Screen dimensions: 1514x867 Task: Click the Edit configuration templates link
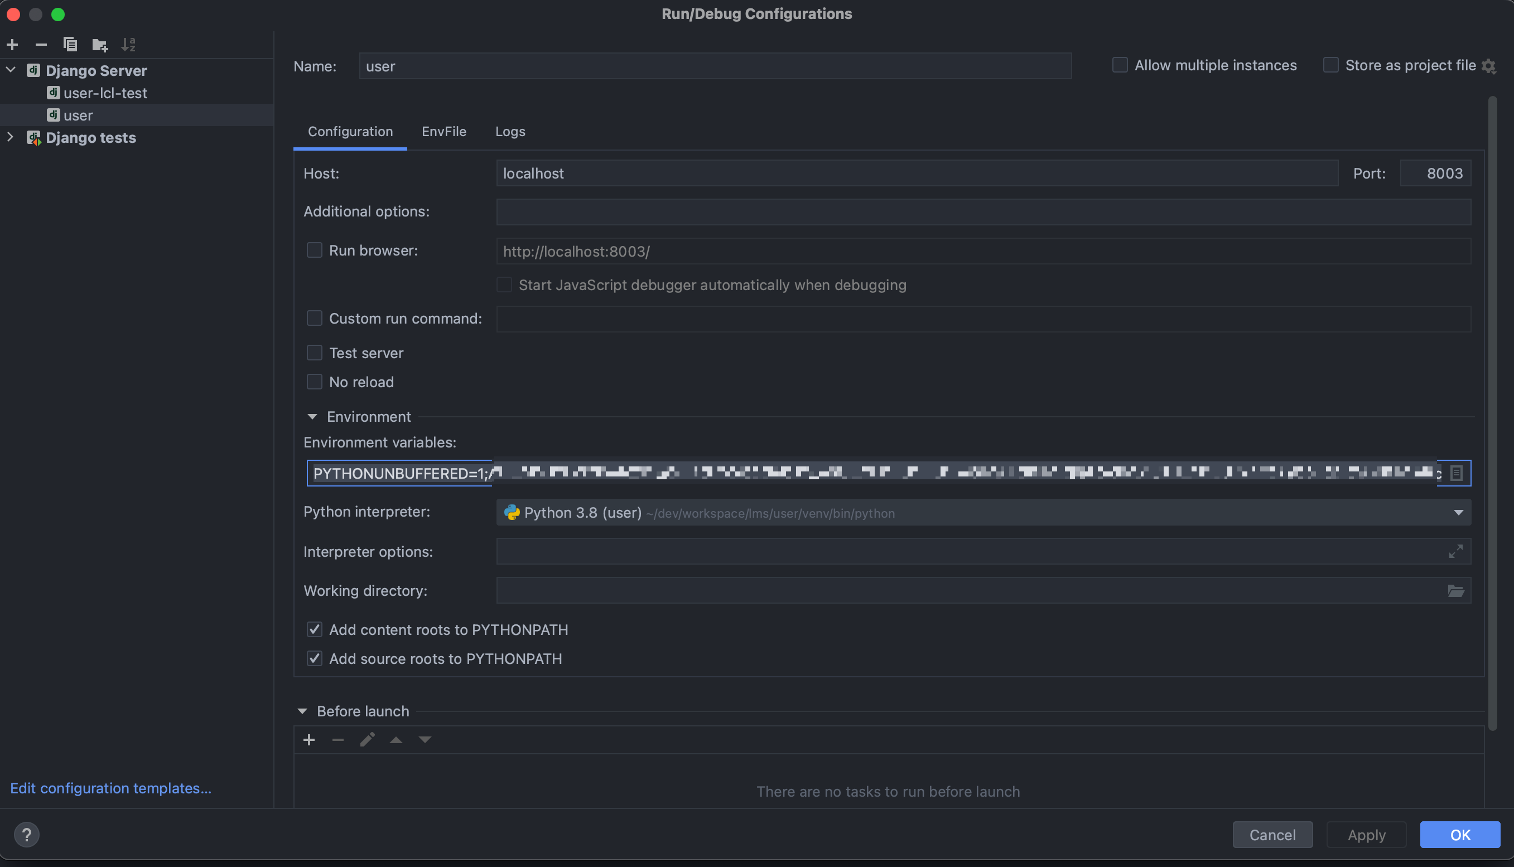click(x=111, y=788)
